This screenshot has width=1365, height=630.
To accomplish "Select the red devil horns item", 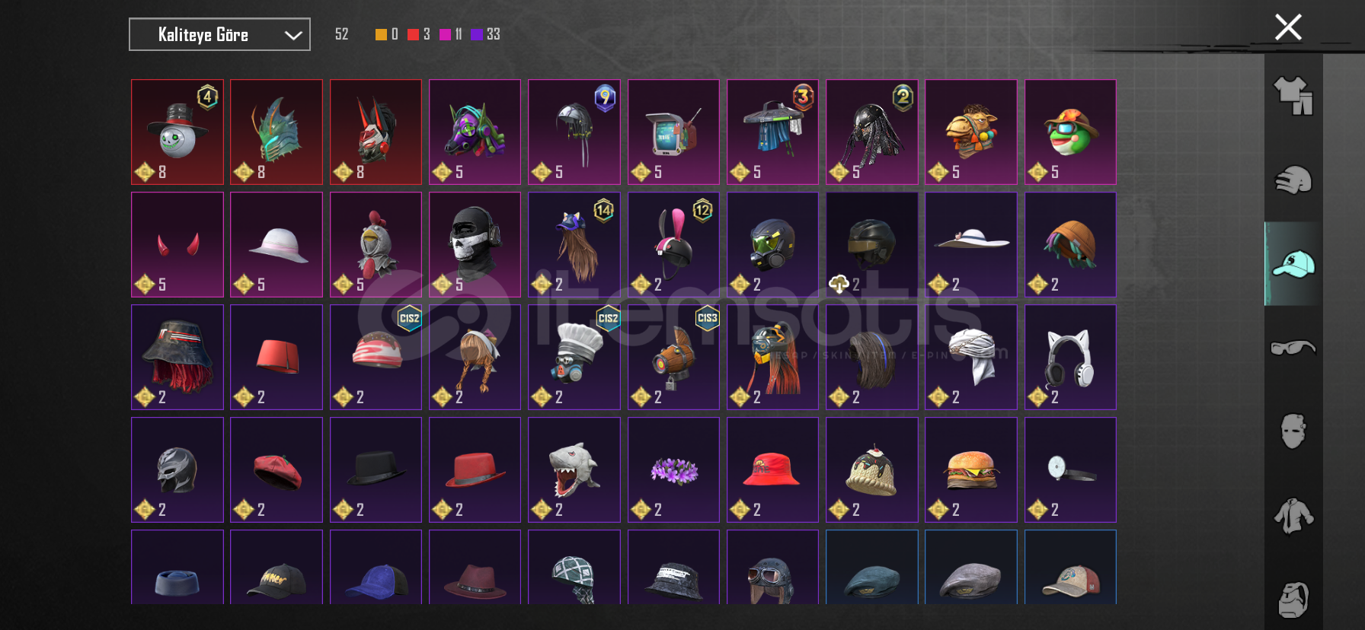I will click(x=177, y=244).
